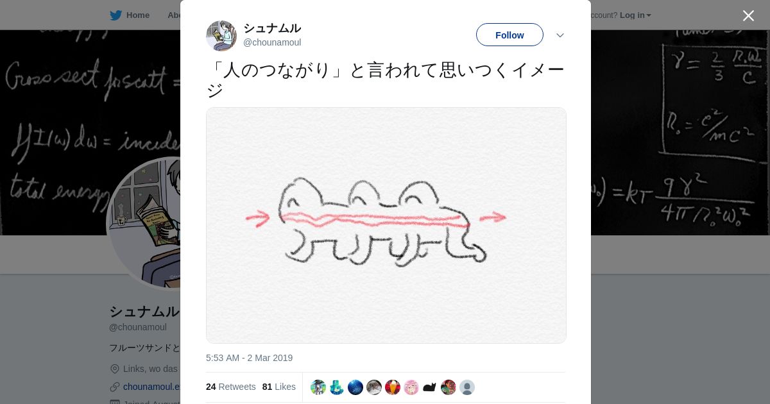
Task: Click the blue globe liker avatar
Action: [355, 387]
